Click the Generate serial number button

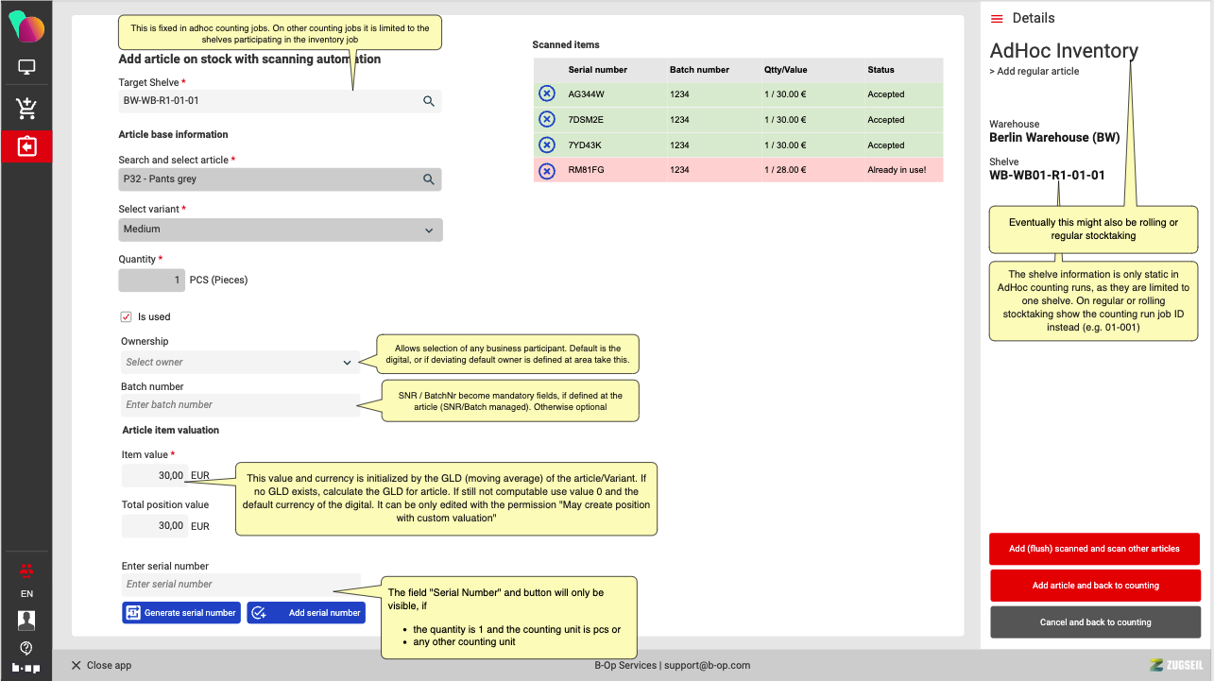[x=180, y=613]
